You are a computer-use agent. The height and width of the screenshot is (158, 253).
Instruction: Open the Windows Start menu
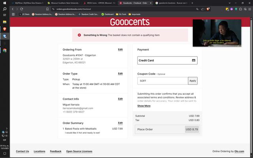4,3
